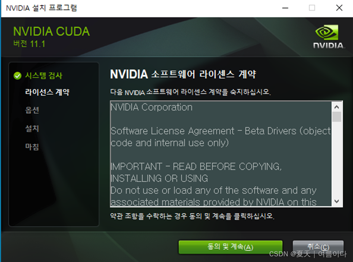Click the 약관 조항을 수락하는 경우 instruction text
This screenshot has width=353, height=262.
click(x=192, y=216)
